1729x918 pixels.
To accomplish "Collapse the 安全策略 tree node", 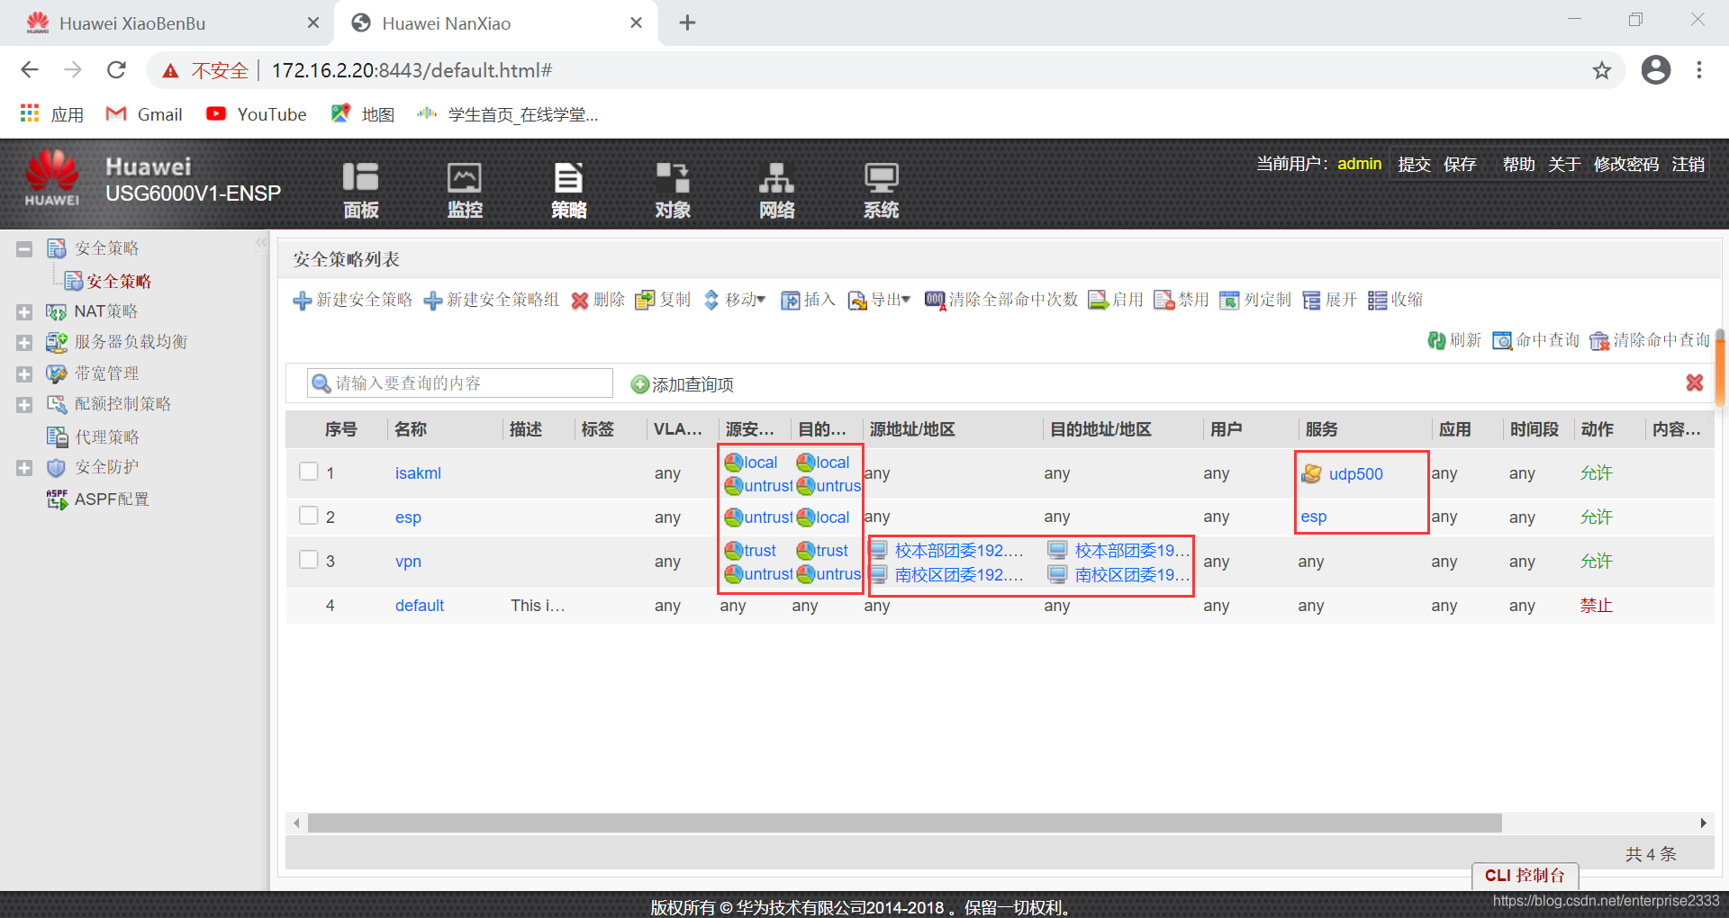I will [24, 249].
